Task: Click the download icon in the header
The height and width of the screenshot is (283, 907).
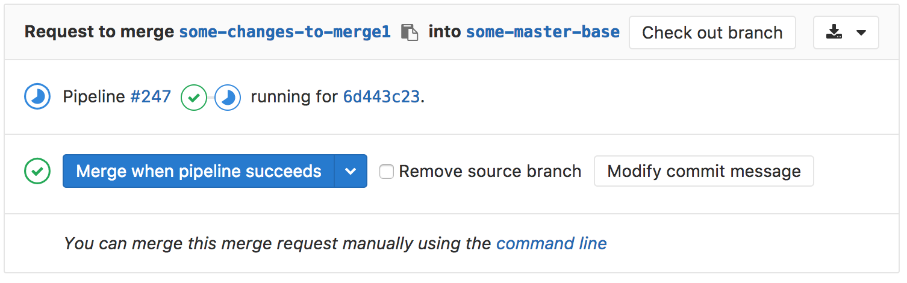Action: (x=834, y=33)
